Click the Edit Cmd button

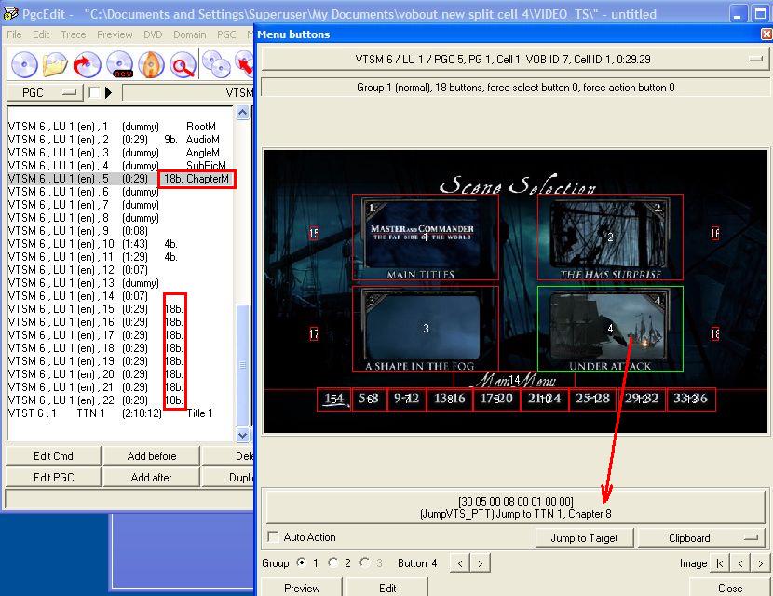(x=53, y=456)
